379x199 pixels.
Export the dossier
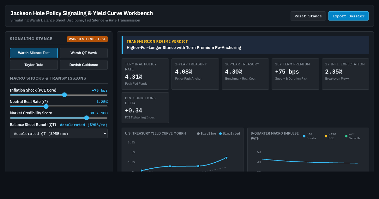click(x=348, y=16)
